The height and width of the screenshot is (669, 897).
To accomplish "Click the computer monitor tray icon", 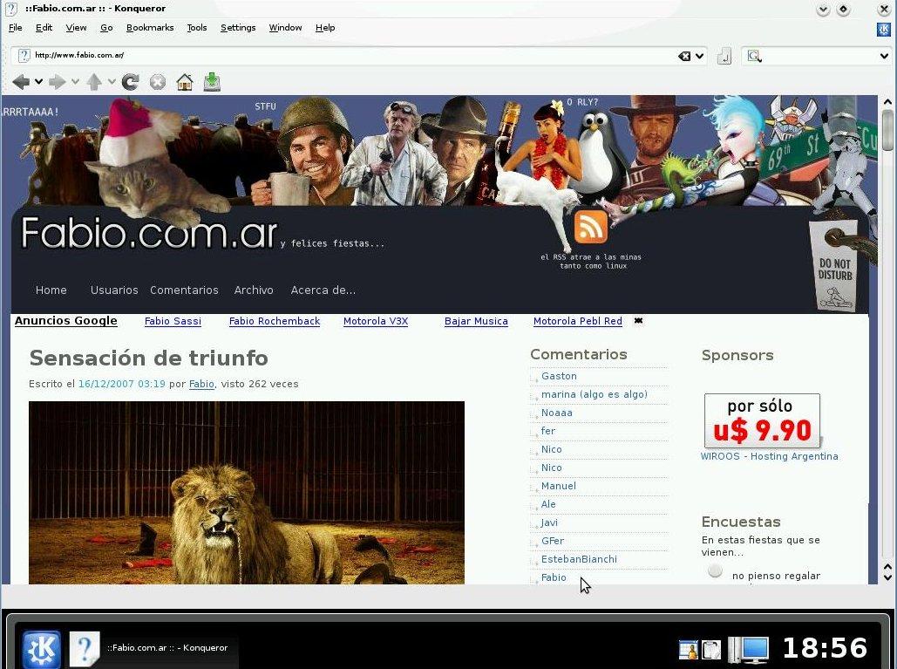I will tap(749, 649).
